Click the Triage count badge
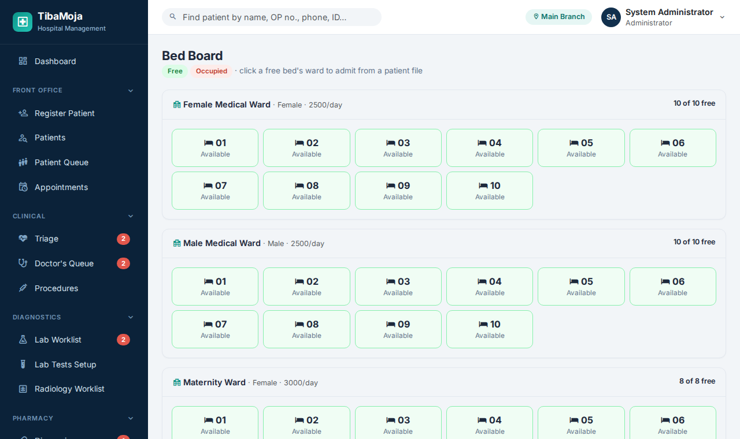 123,239
